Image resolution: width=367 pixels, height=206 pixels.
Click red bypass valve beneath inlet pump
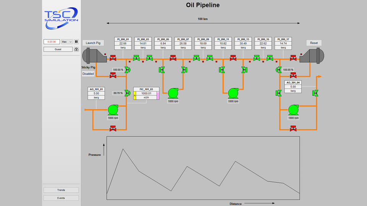(x=113, y=129)
